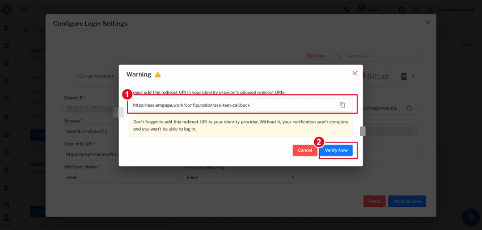
Task: Click the Support Support username
Action: click(x=456, y=10)
